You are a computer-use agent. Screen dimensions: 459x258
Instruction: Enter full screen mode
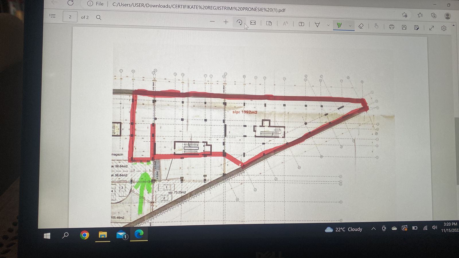point(431,28)
